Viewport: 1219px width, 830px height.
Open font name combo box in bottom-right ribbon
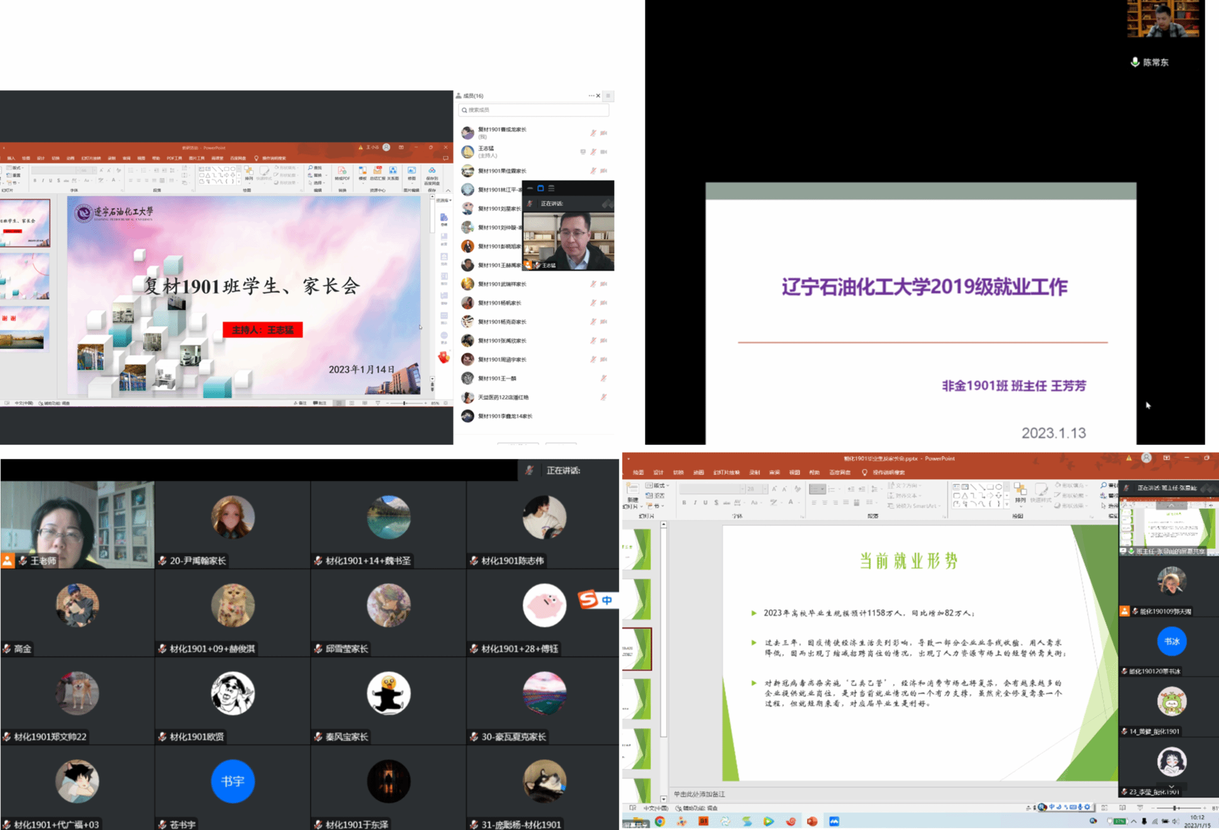pyautogui.click(x=712, y=489)
